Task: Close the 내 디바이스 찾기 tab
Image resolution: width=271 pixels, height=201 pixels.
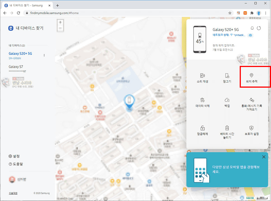Action: click(x=49, y=6)
